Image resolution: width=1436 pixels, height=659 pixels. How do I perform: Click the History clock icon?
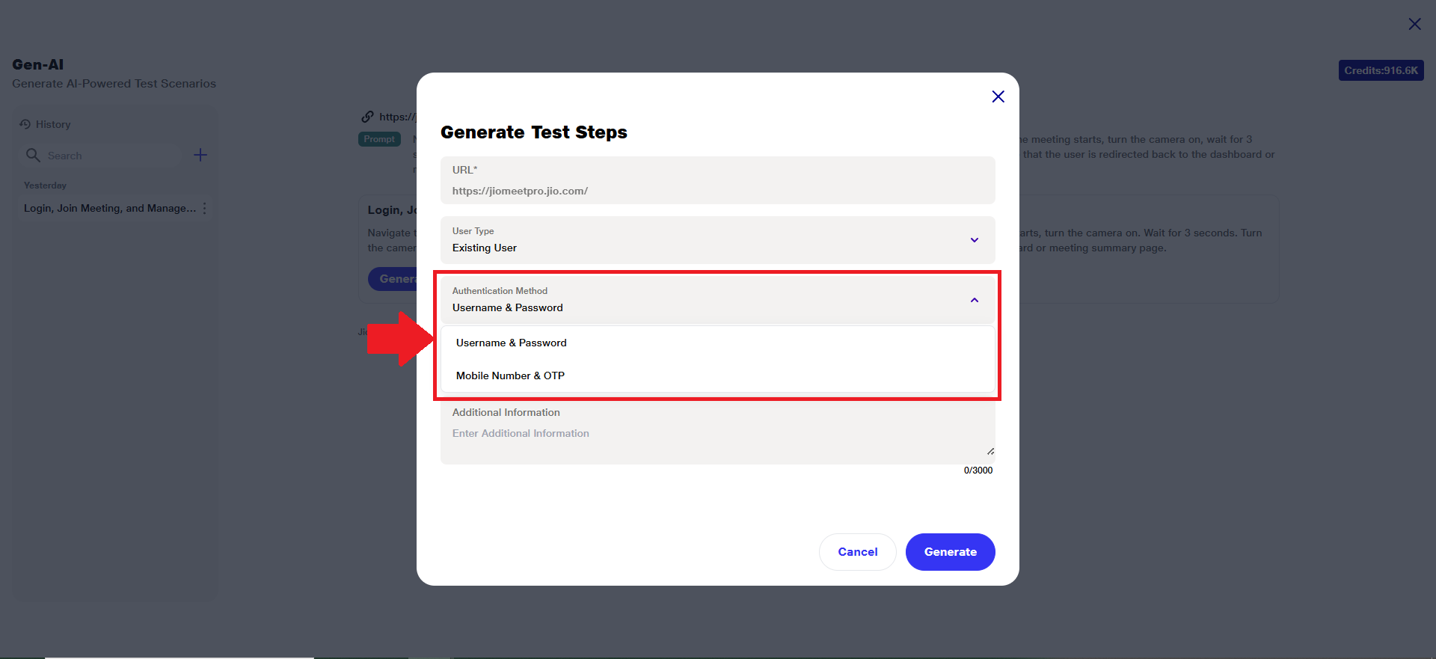25,124
